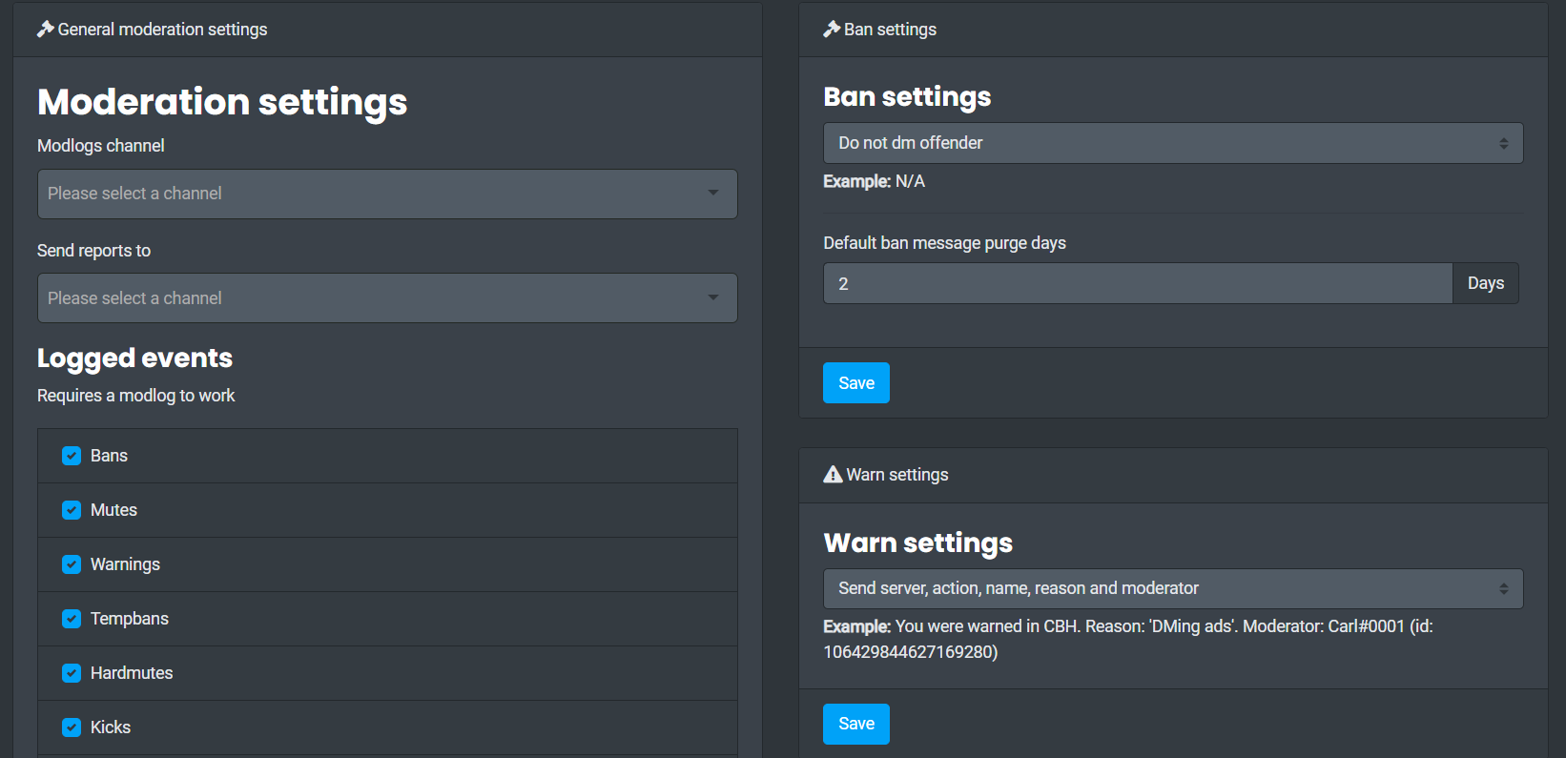The height and width of the screenshot is (758, 1566).
Task: Open the Send reports to channel dropdown
Action: click(387, 298)
